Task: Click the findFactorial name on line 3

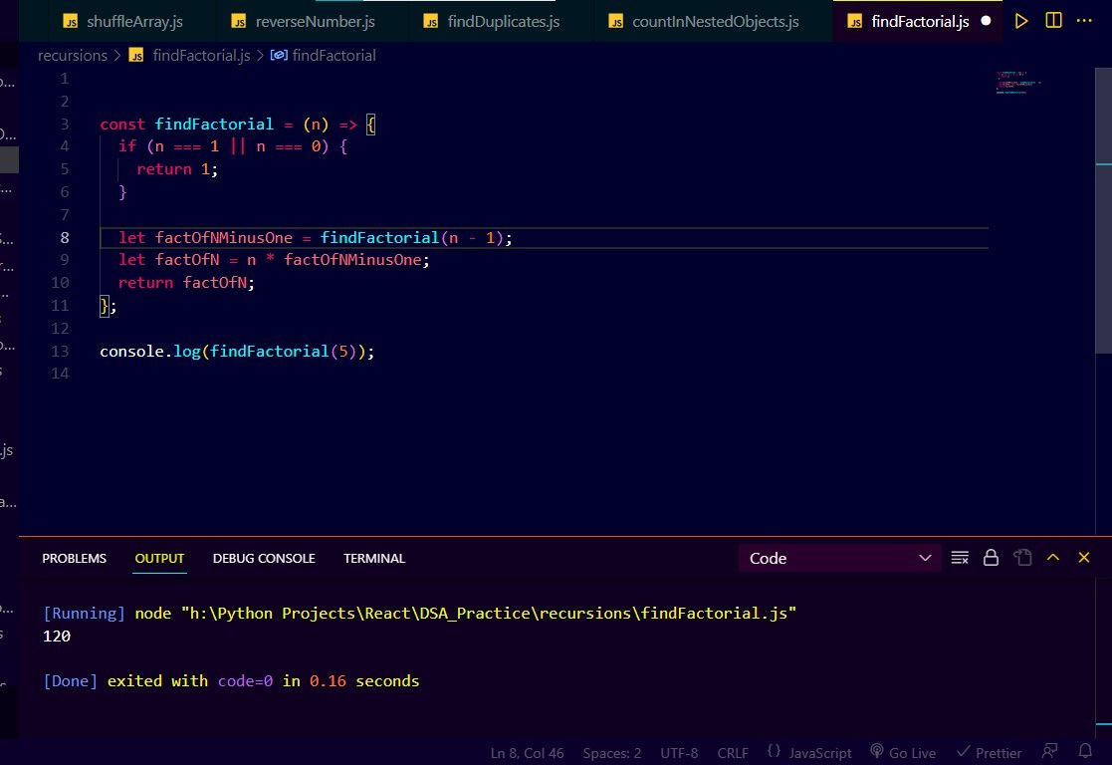Action: (x=213, y=125)
